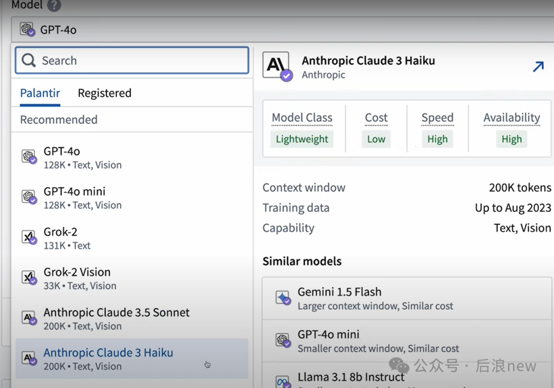554x388 pixels.
Task: Click the Speed attribute label
Action: coord(437,118)
